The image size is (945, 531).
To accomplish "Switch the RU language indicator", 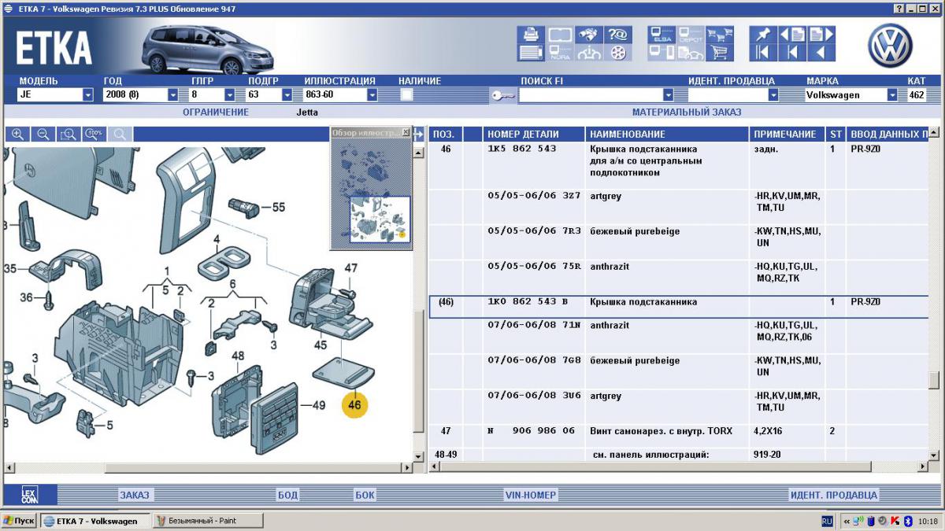I will tap(827, 521).
